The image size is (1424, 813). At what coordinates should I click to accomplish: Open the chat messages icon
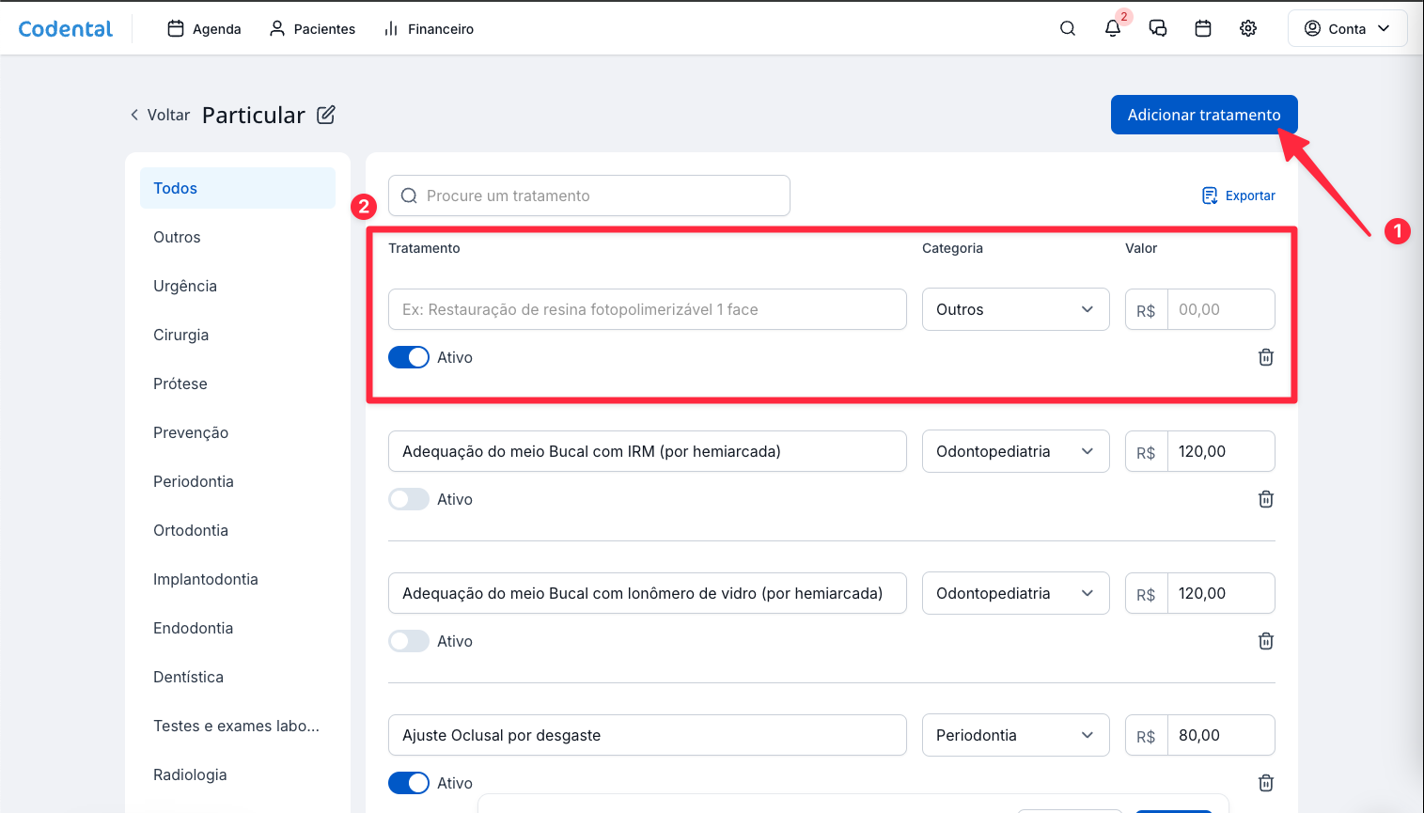(x=1158, y=28)
